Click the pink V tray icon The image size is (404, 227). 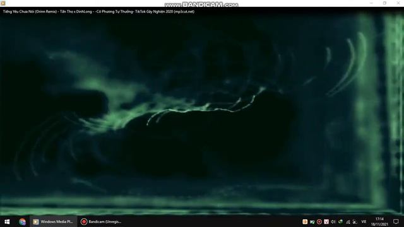(x=326, y=221)
